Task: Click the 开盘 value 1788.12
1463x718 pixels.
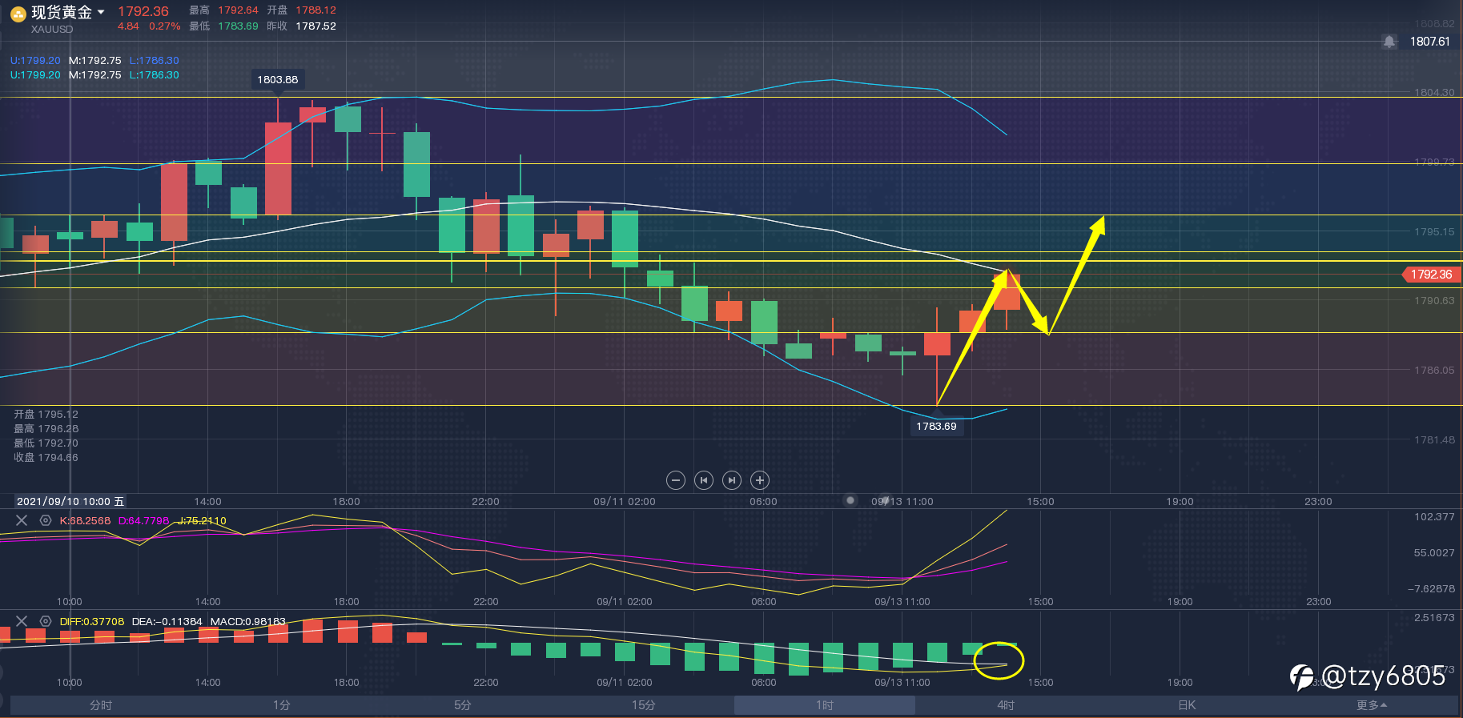Action: pyautogui.click(x=316, y=10)
